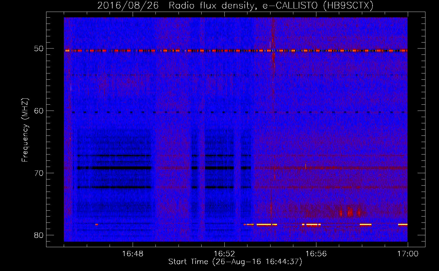Select the 'Frequency (MHZ)' axis label
The width and height of the screenshot is (439, 271).
pos(25,130)
